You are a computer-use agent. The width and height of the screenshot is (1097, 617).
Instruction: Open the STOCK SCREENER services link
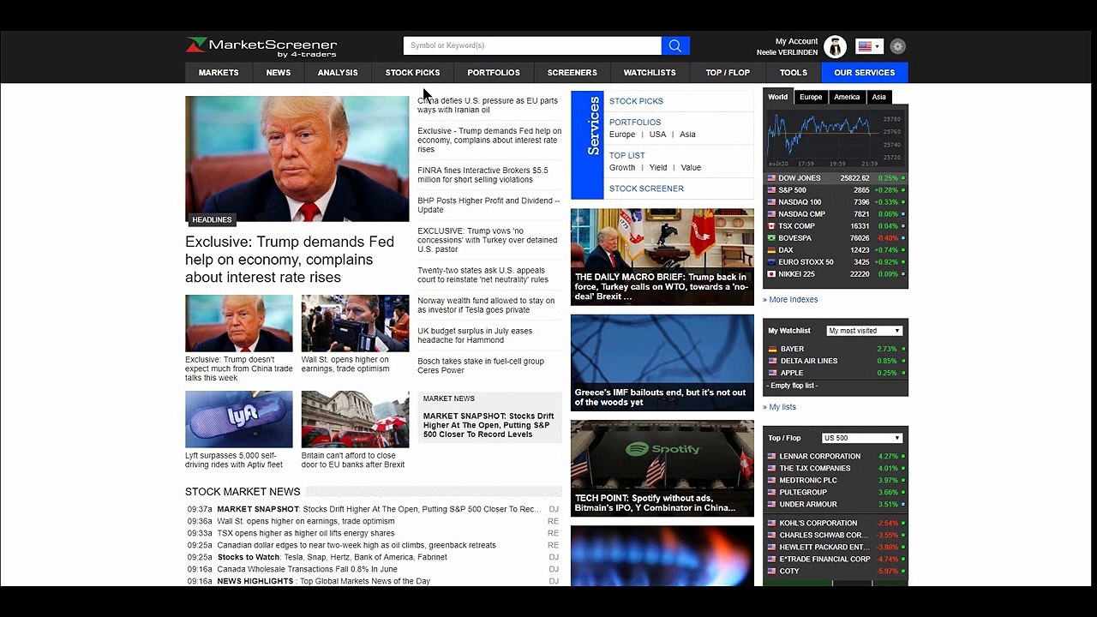(x=646, y=189)
